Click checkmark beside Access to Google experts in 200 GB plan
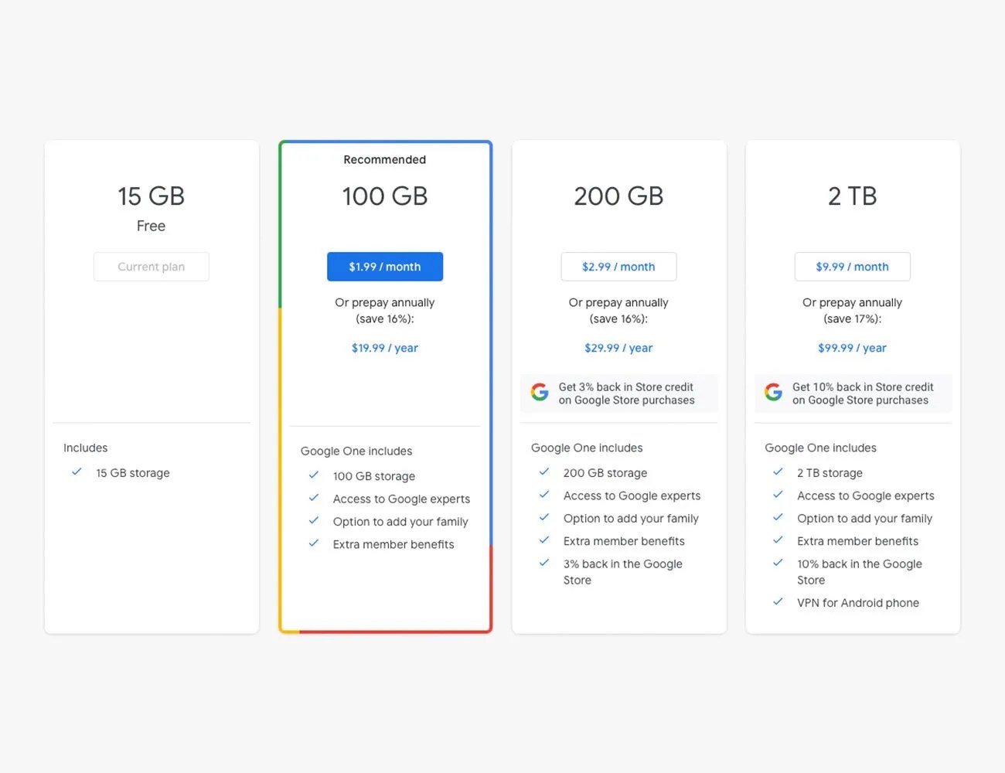The image size is (1005, 773). [544, 494]
